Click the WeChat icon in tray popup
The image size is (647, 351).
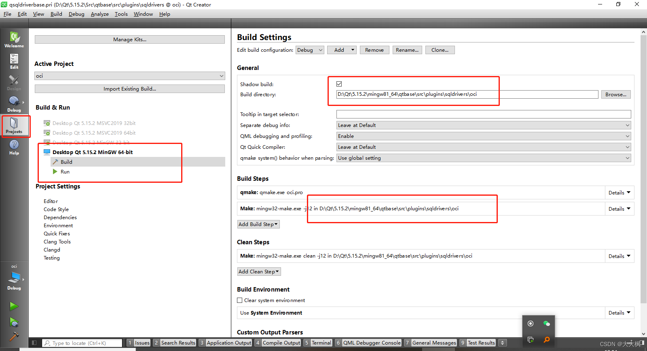point(547,324)
